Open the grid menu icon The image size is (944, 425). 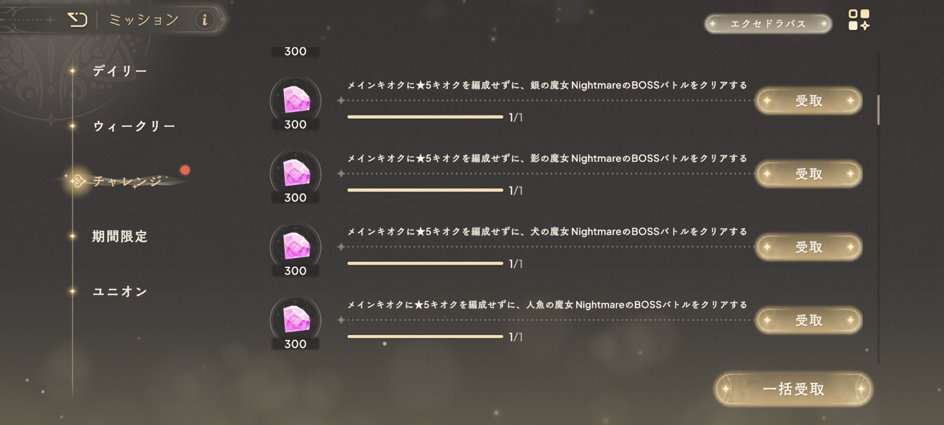point(859,20)
